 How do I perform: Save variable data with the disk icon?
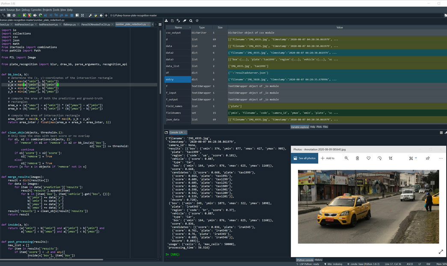click(172, 21)
